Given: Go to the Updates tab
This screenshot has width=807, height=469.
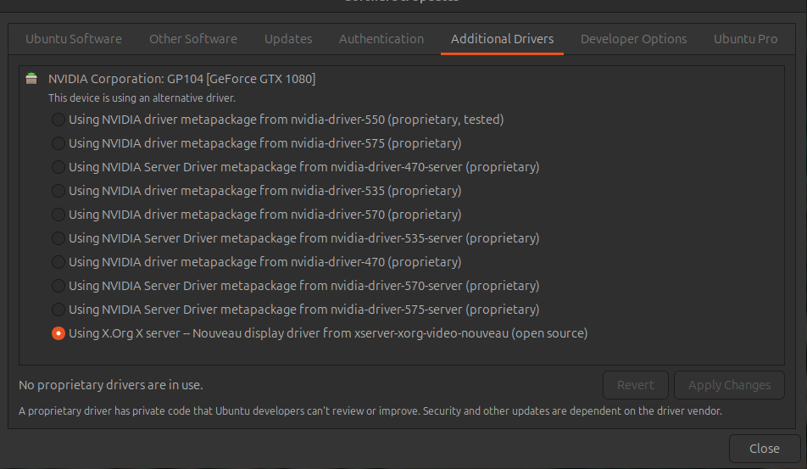Looking at the screenshot, I should tap(288, 39).
